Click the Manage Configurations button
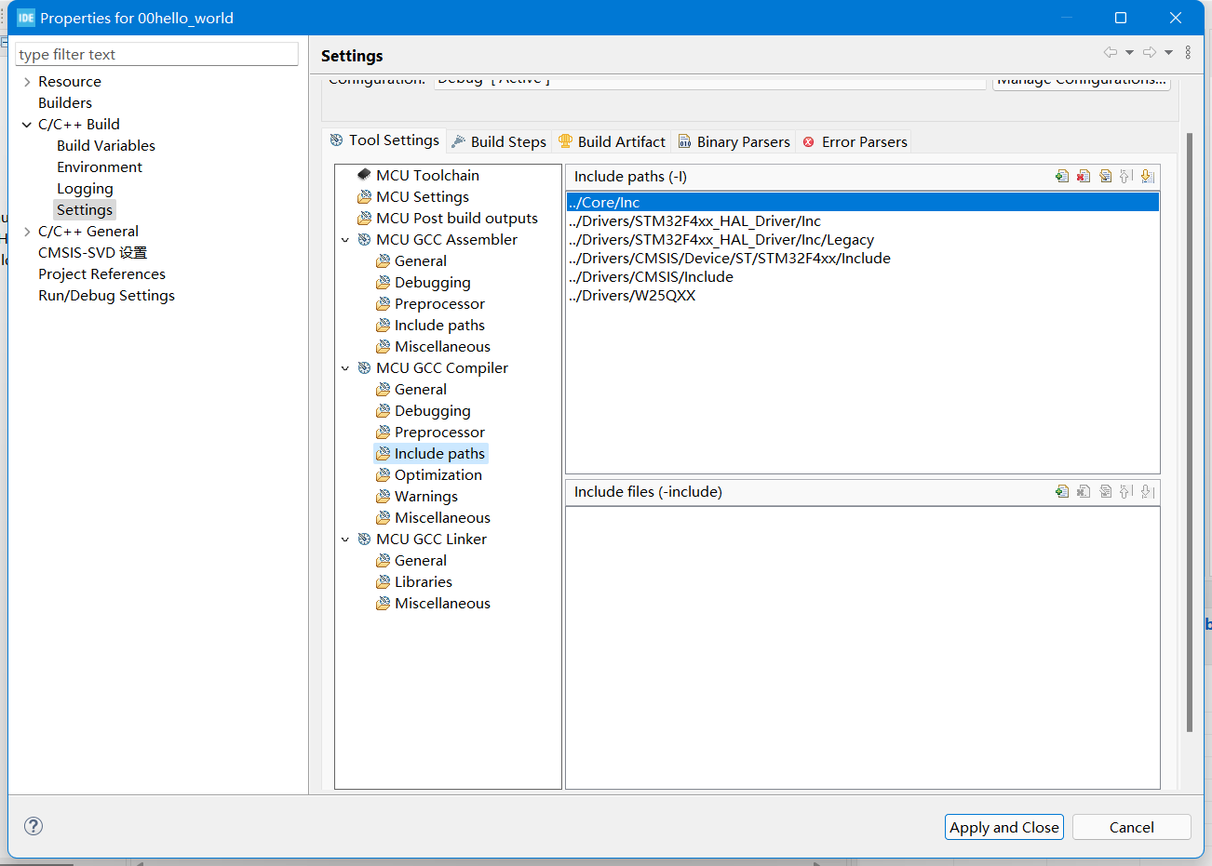 1082,82
